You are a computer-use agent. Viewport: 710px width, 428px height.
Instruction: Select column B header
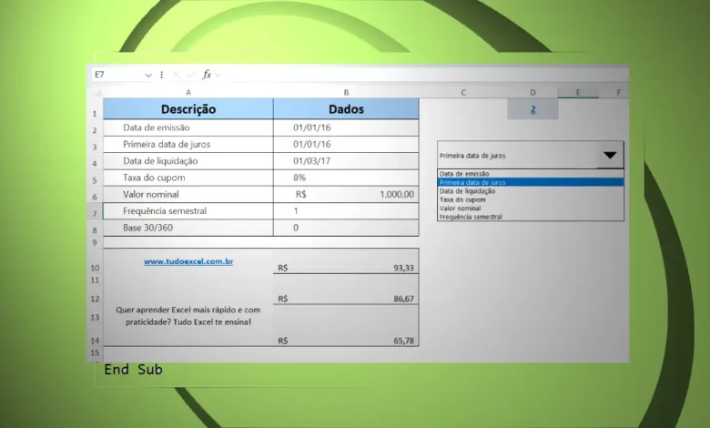[x=346, y=92]
